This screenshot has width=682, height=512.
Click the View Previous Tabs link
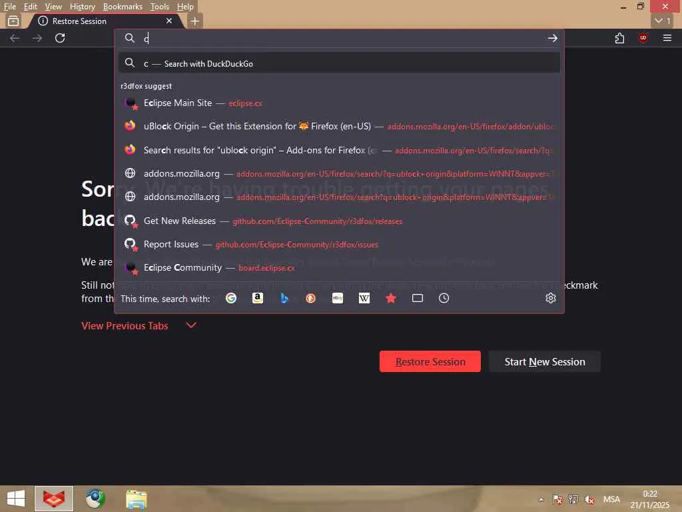(x=125, y=325)
